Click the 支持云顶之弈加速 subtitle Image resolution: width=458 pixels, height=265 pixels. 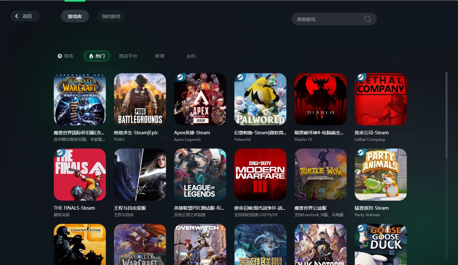pyautogui.click(x=190, y=215)
